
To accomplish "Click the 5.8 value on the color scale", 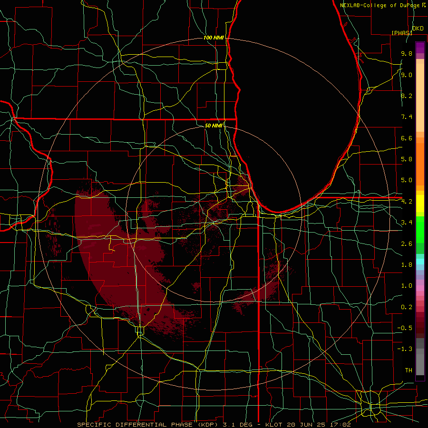I will [407, 159].
